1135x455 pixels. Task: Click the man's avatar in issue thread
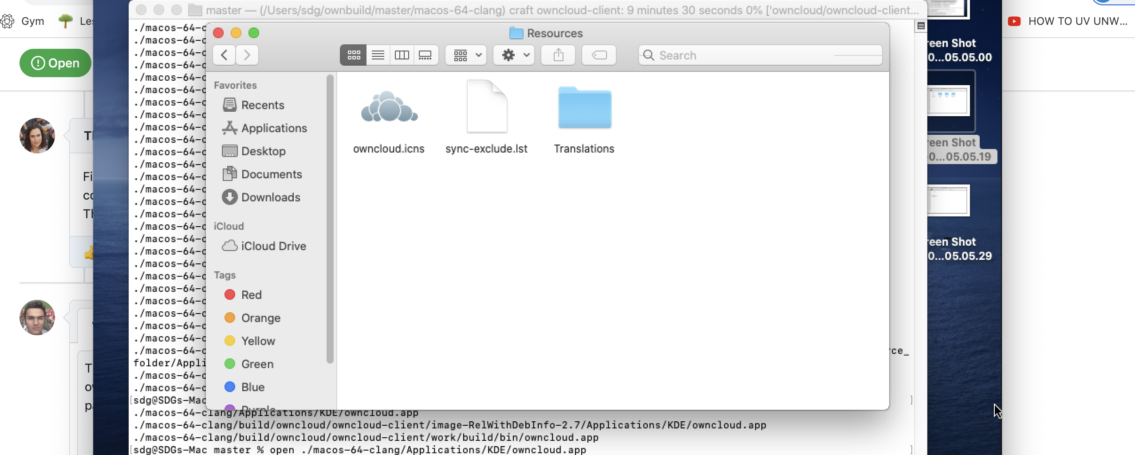coord(37,318)
